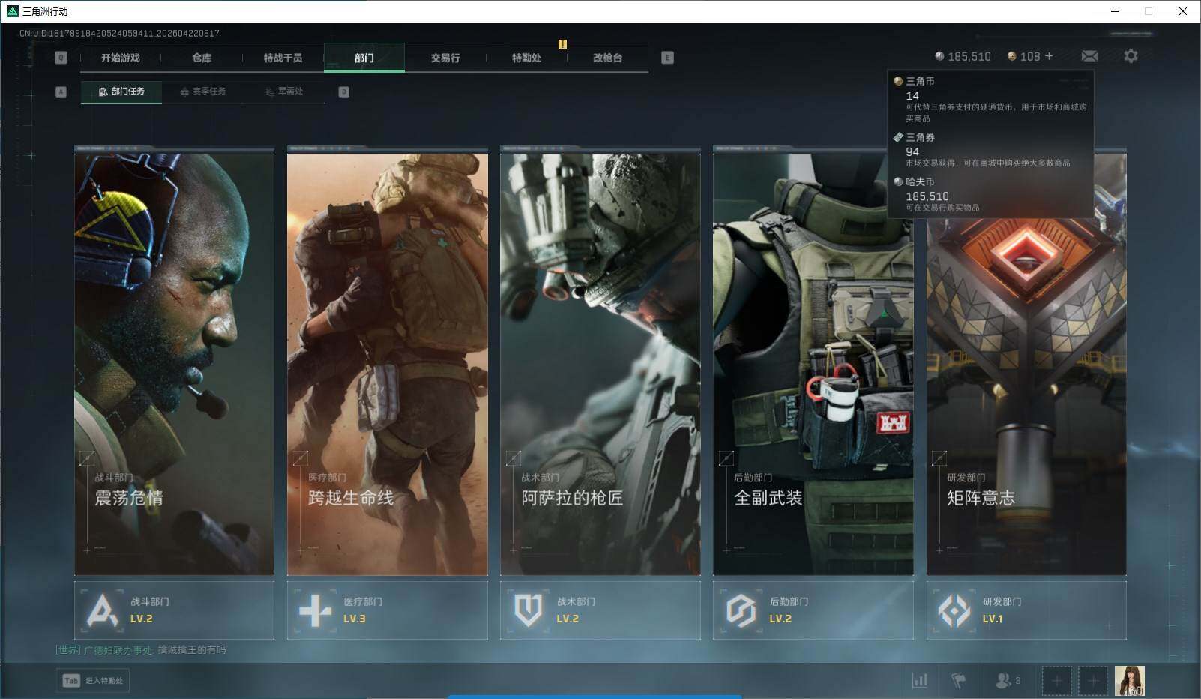Click the player avatar portrait
Image resolution: width=1201 pixels, height=699 pixels.
(x=1129, y=681)
